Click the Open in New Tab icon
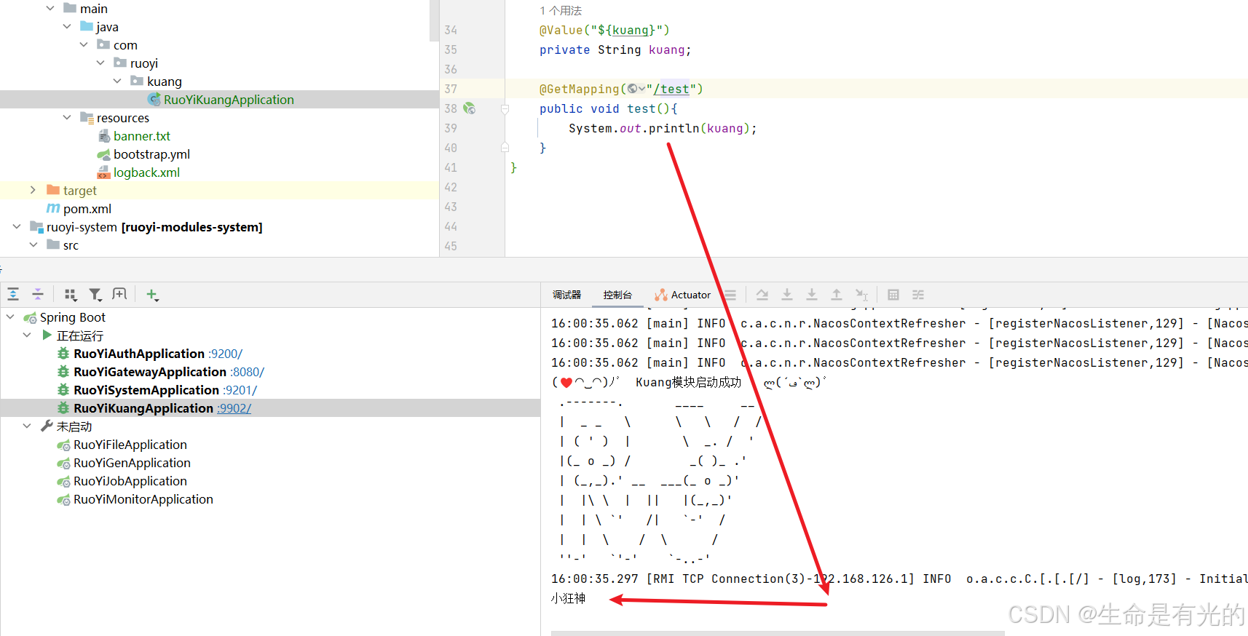Viewport: 1248px width, 636px height. tap(119, 294)
